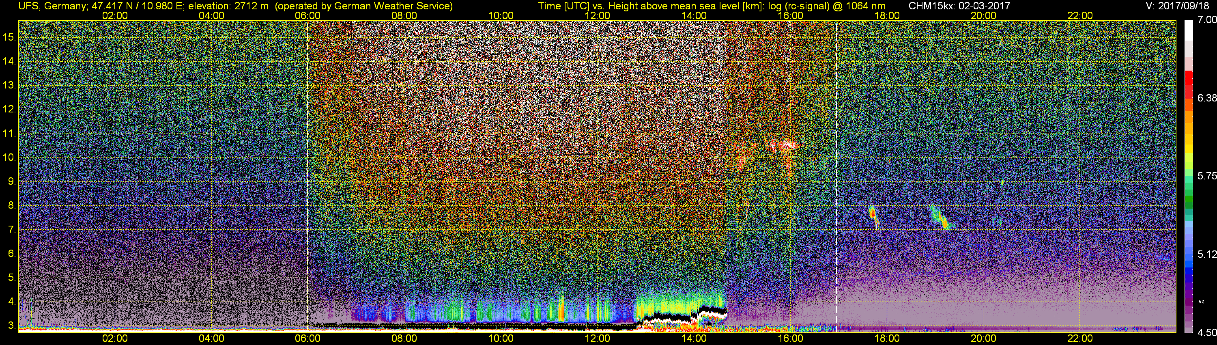
Task: Click the white dashed vertical line at 06:00
Action: (307, 176)
